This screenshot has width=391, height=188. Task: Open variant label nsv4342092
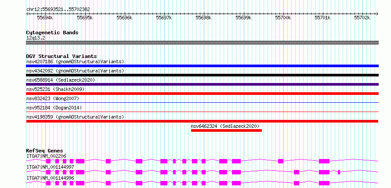tap(75, 71)
